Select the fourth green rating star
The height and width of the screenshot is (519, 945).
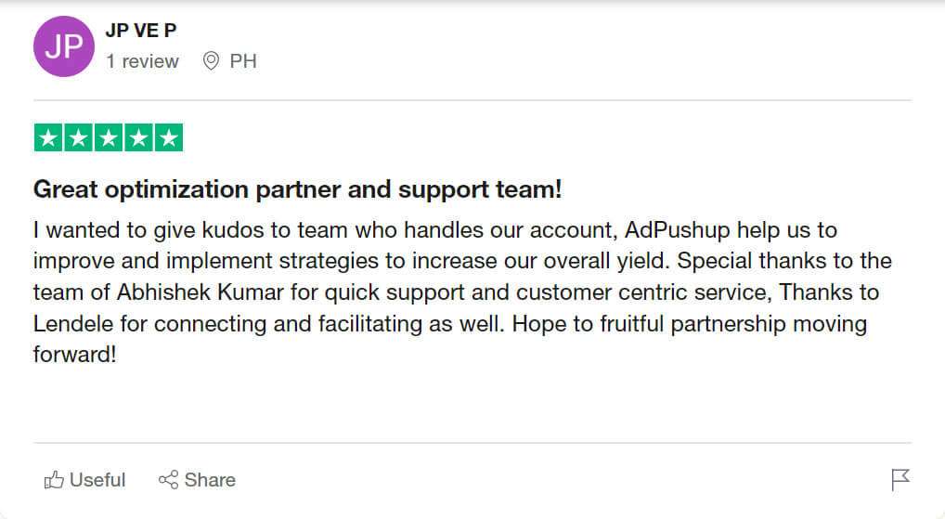[138, 138]
